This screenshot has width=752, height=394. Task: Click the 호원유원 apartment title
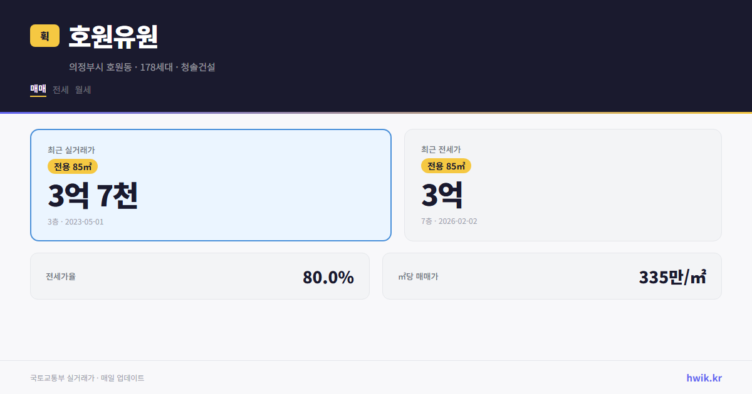pos(114,37)
